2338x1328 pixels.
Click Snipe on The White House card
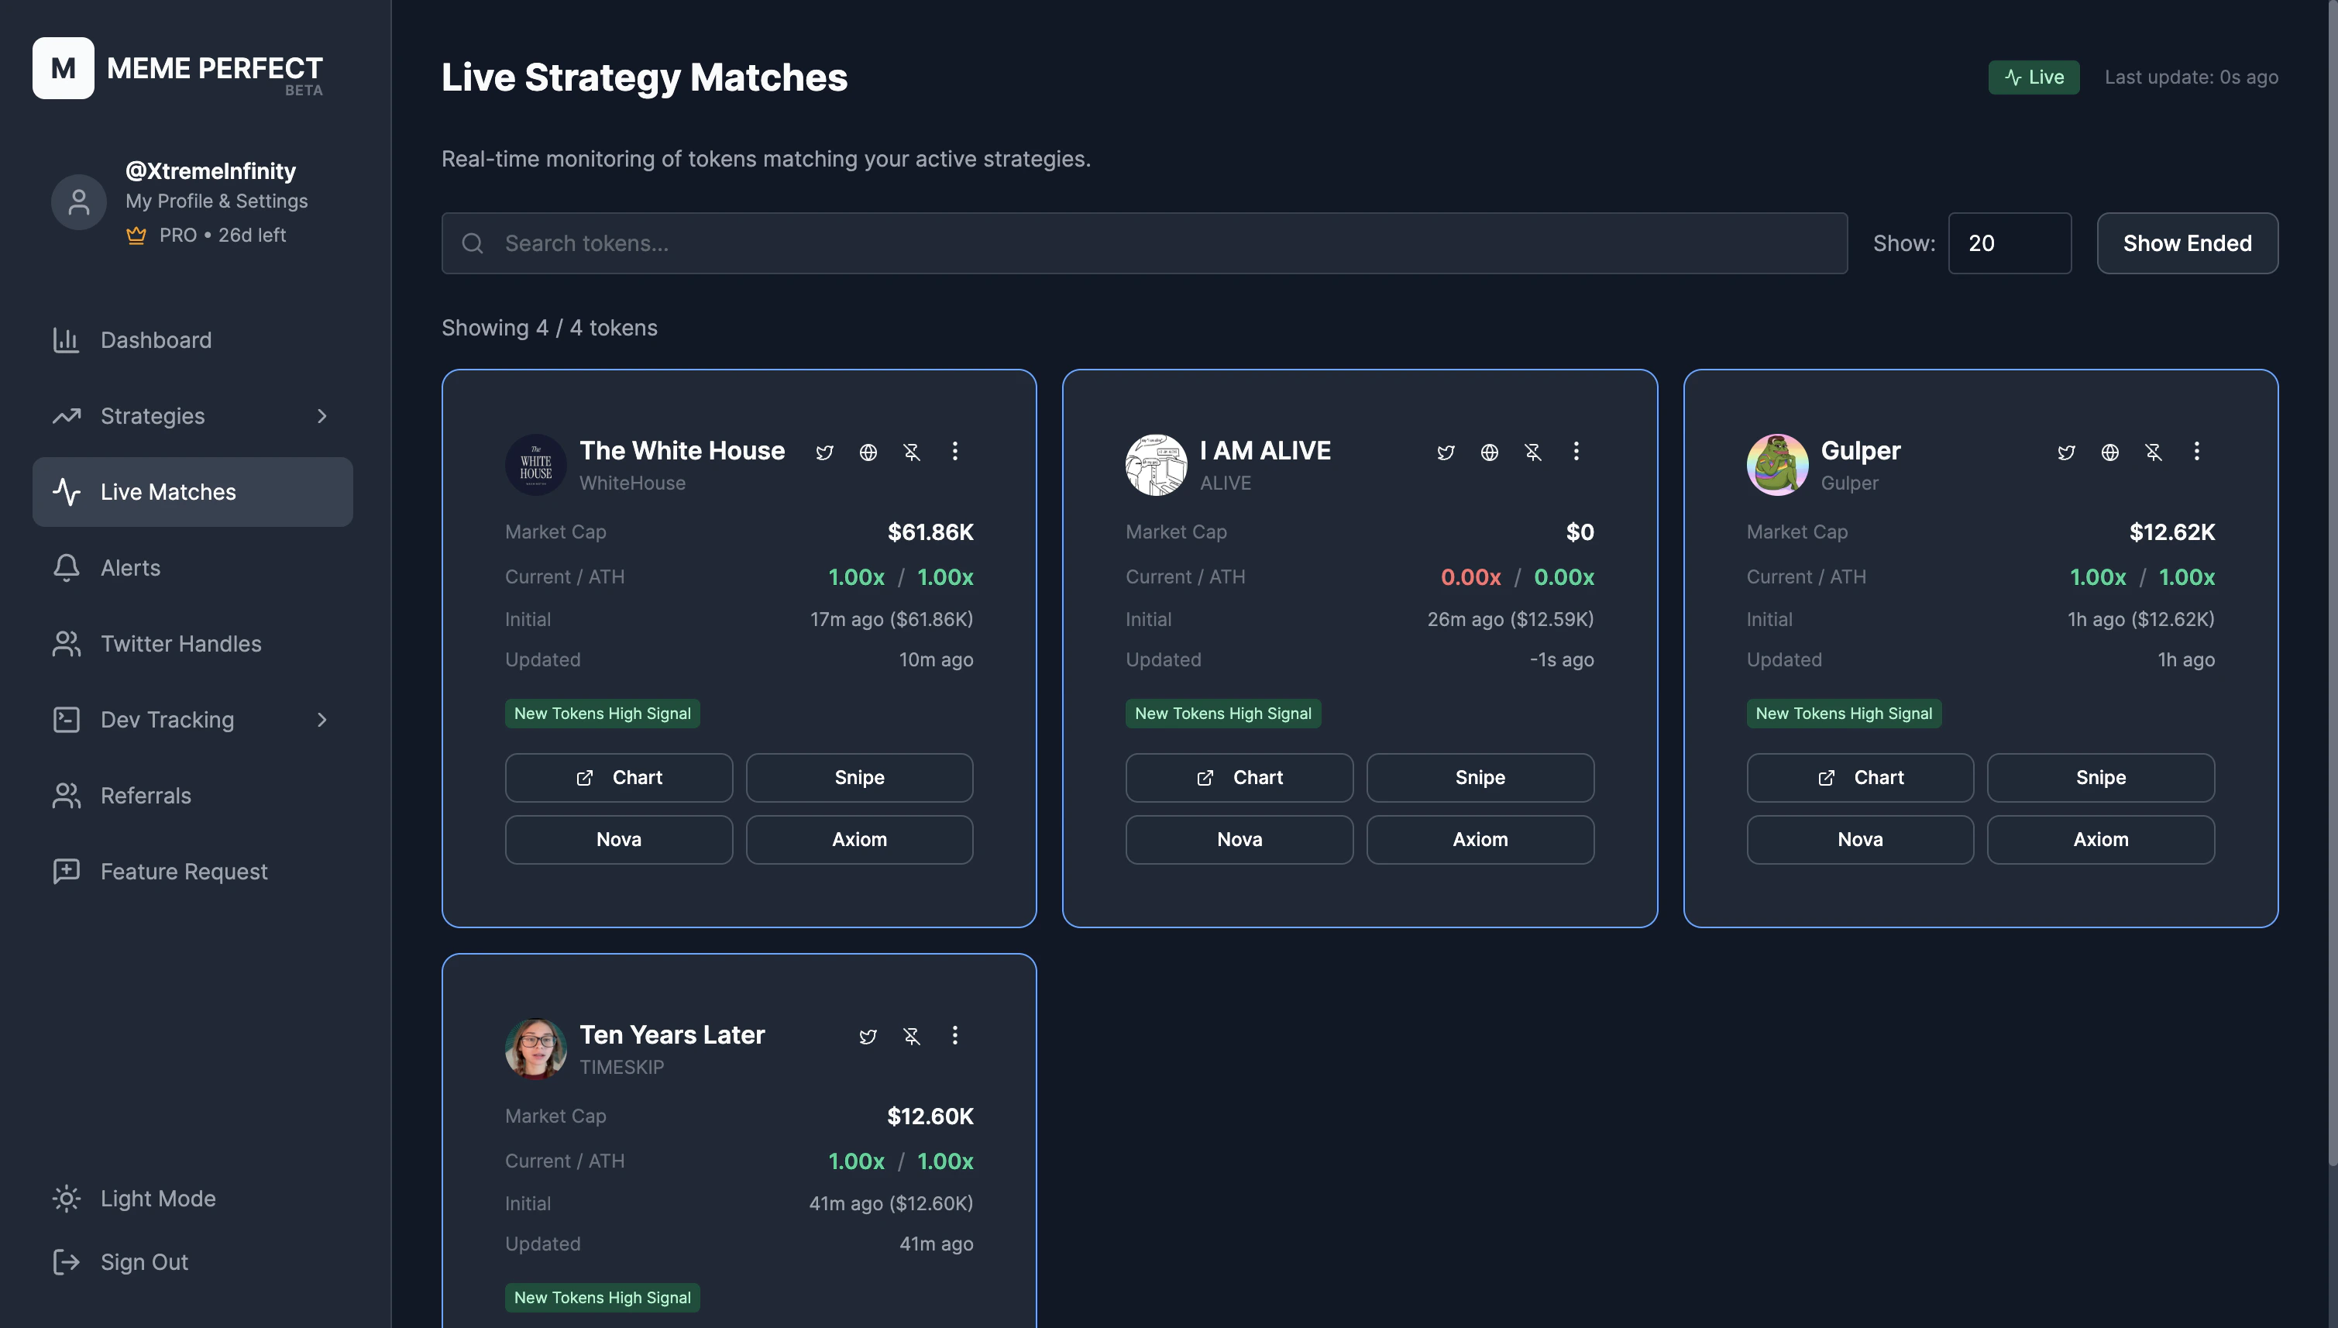(859, 777)
